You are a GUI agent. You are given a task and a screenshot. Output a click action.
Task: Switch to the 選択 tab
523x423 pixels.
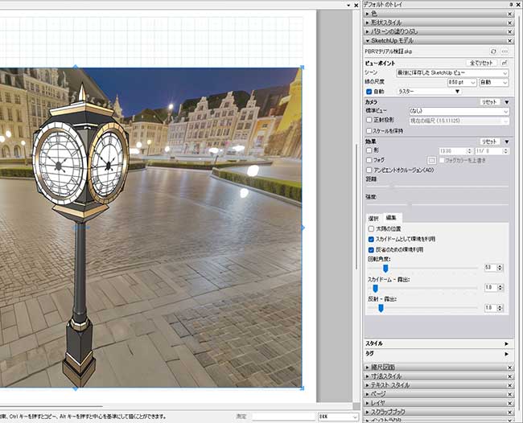[x=373, y=219]
